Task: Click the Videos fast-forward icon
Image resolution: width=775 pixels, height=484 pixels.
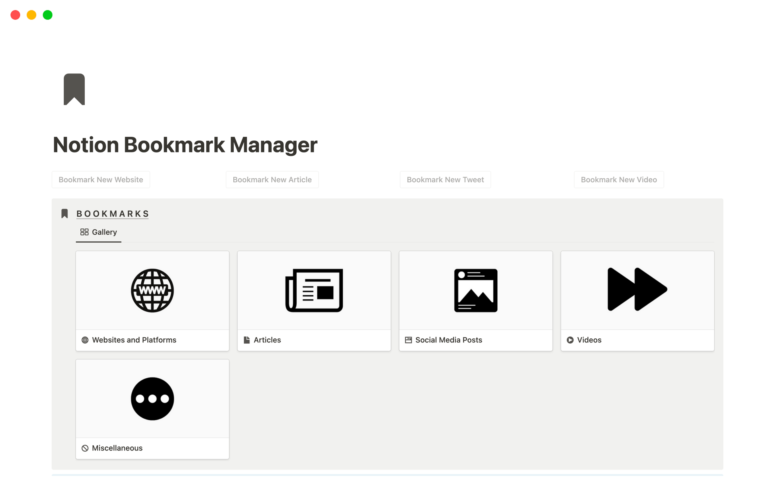Action: coord(637,289)
